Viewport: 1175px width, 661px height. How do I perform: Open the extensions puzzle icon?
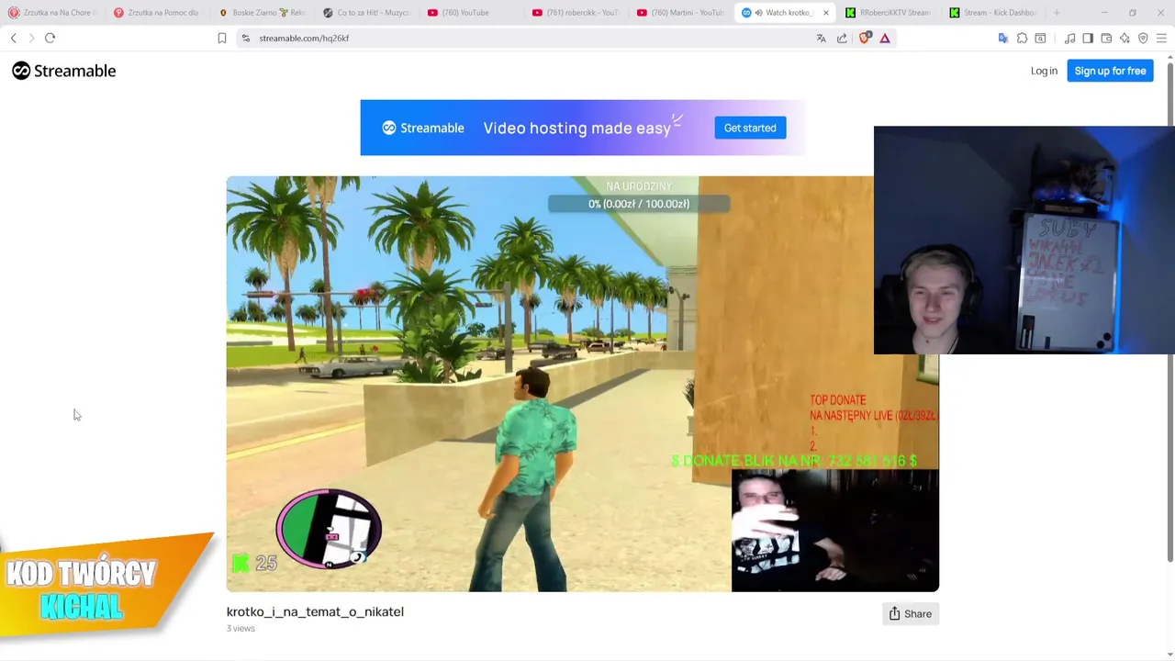[1022, 38]
